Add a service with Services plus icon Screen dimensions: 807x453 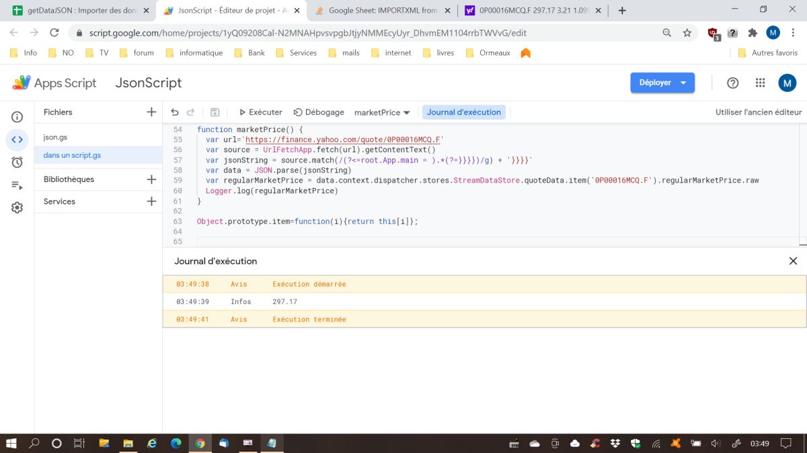tap(151, 201)
